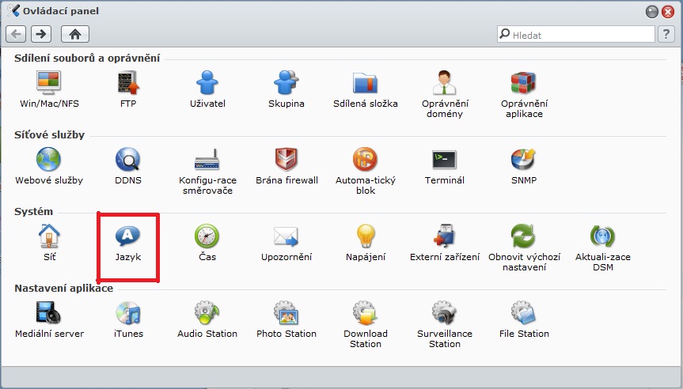Viewport: 683px width, 389px height.
Task: Go back with the left arrow button
Action: pyautogui.click(x=16, y=34)
